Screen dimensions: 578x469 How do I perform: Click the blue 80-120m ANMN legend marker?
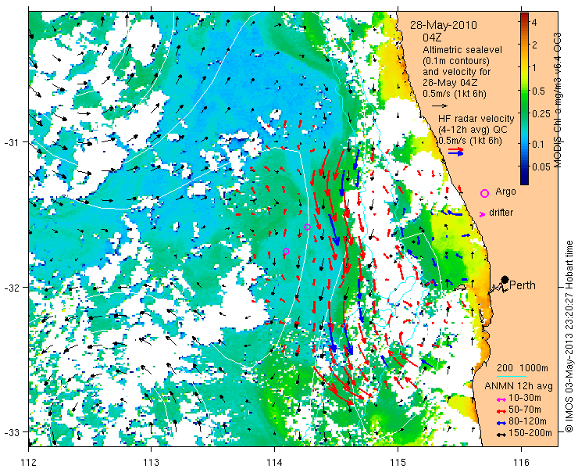tap(501, 423)
